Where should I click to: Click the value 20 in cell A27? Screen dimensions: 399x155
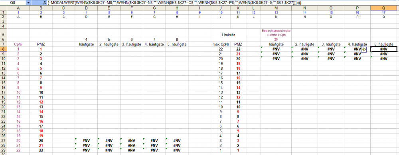point(18,141)
